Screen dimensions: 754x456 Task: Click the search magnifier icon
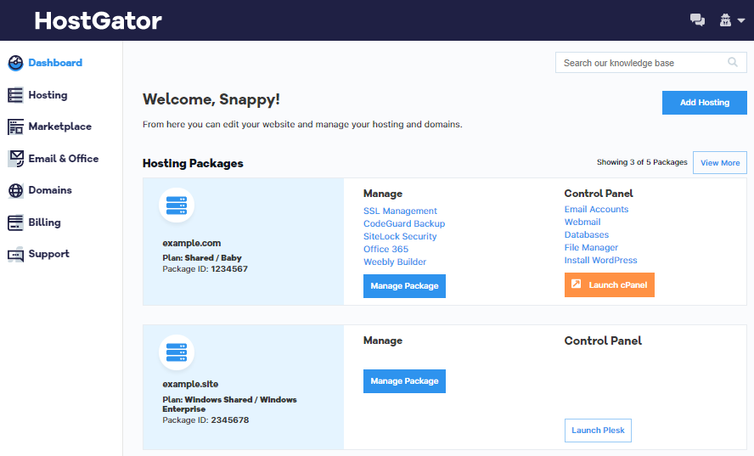click(x=733, y=62)
